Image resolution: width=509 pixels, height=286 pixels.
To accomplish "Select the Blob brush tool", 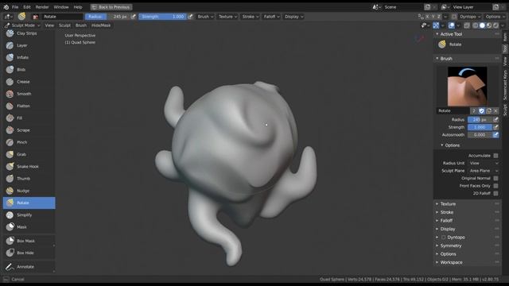I will pos(29,69).
